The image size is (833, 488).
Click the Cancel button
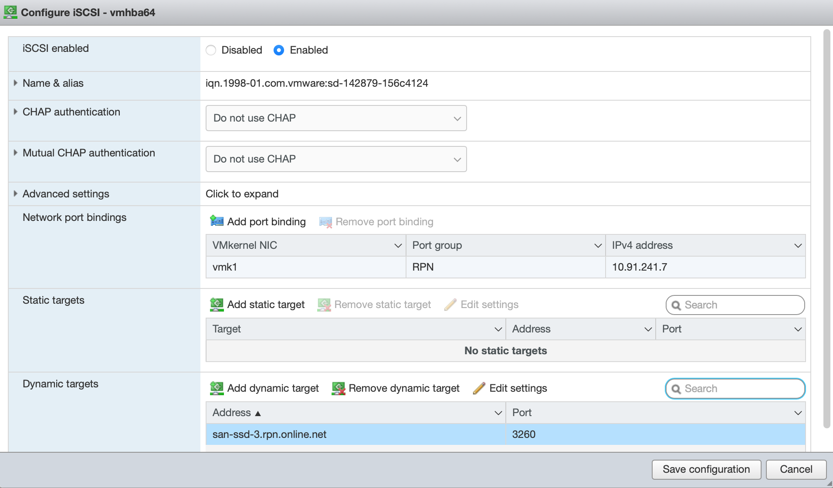coord(796,469)
